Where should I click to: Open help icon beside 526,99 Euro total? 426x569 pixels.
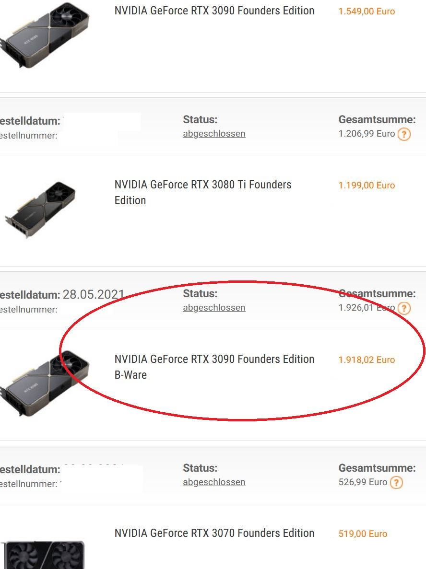[396, 483]
